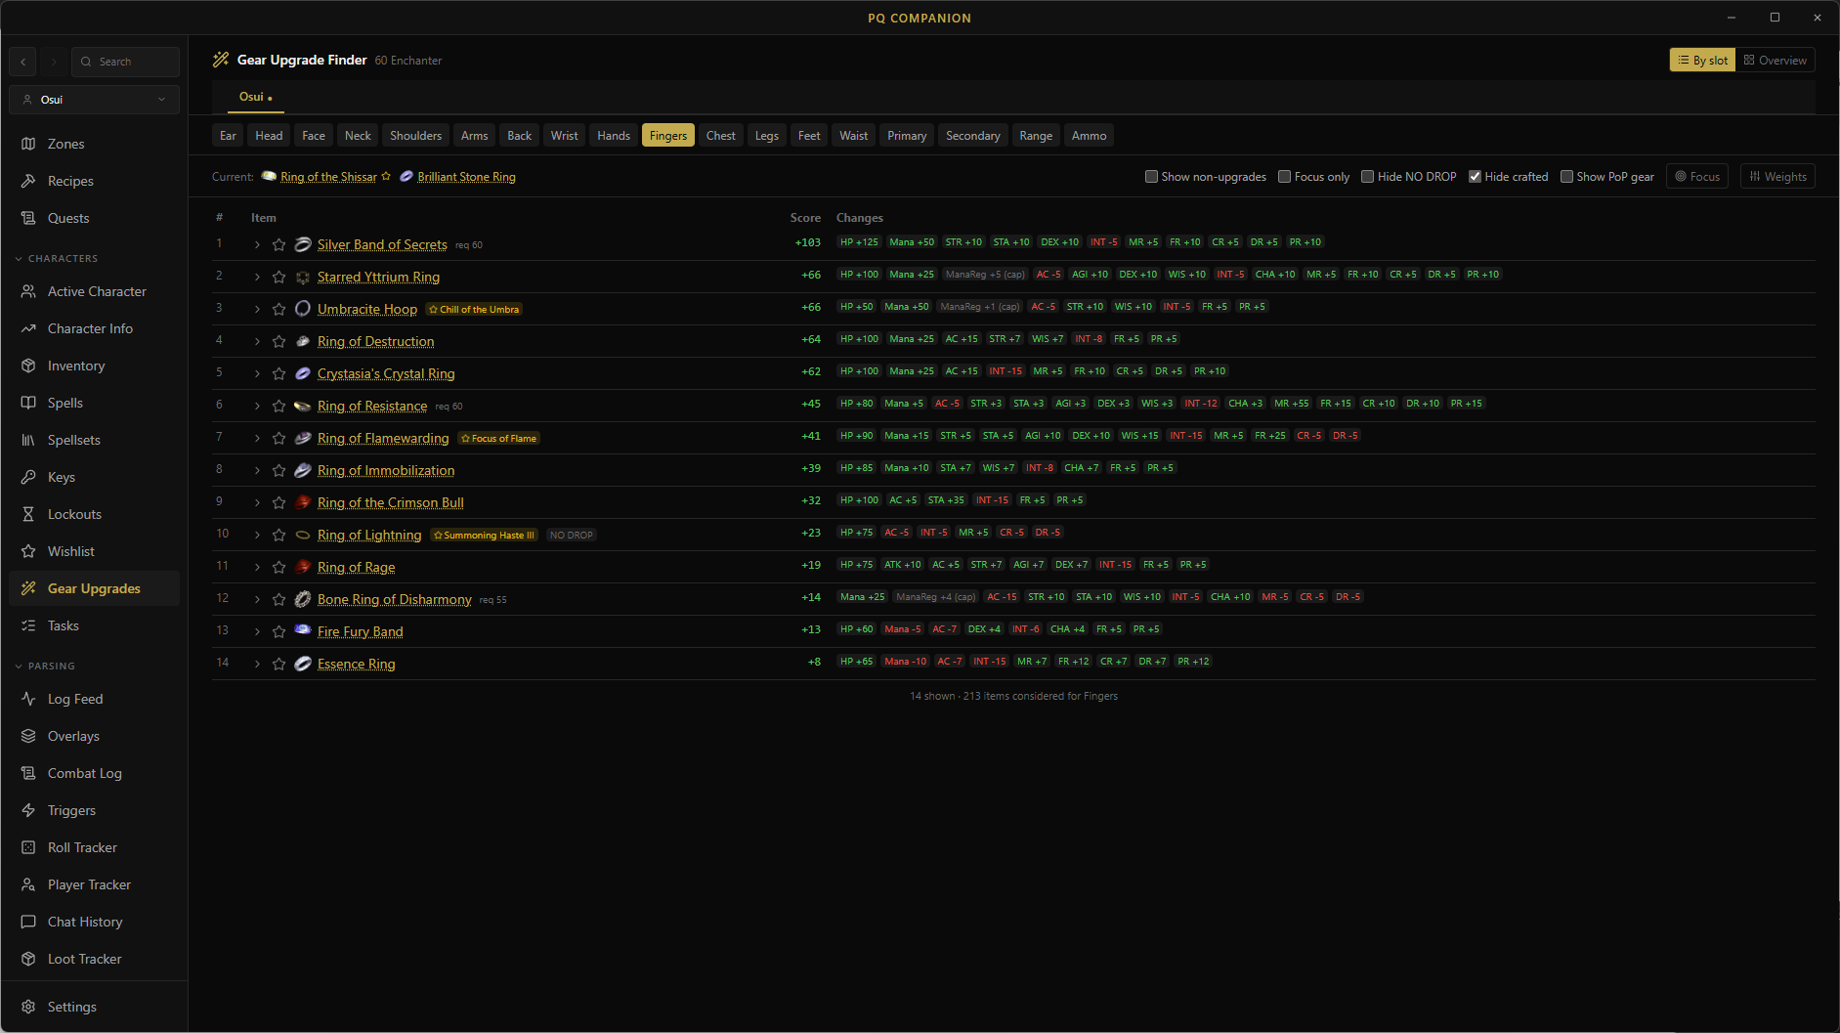Sort by the Score column header
The image size is (1840, 1033).
click(805, 218)
